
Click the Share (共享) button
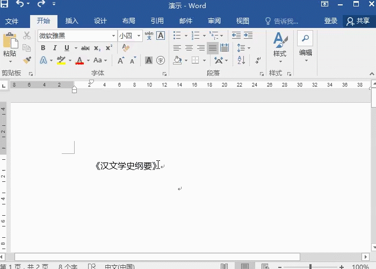pyautogui.click(x=359, y=21)
